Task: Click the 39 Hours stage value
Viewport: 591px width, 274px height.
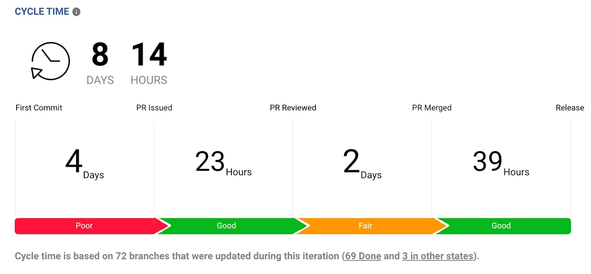Action: [x=501, y=163]
